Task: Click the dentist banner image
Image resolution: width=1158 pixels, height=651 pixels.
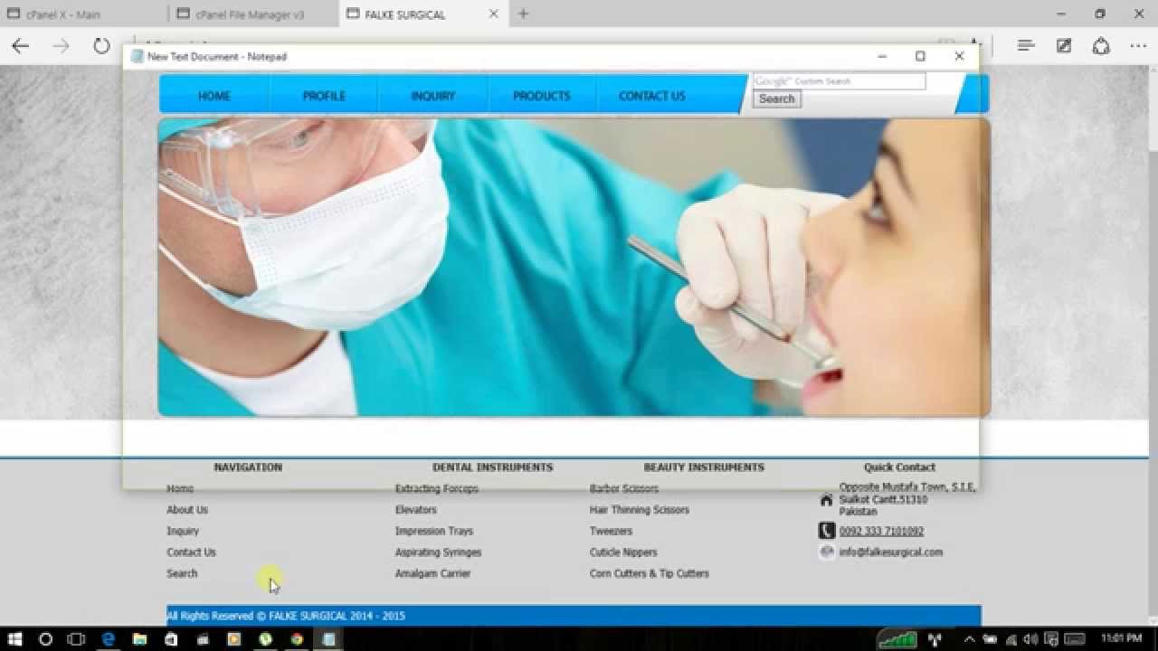Action: coord(574,268)
